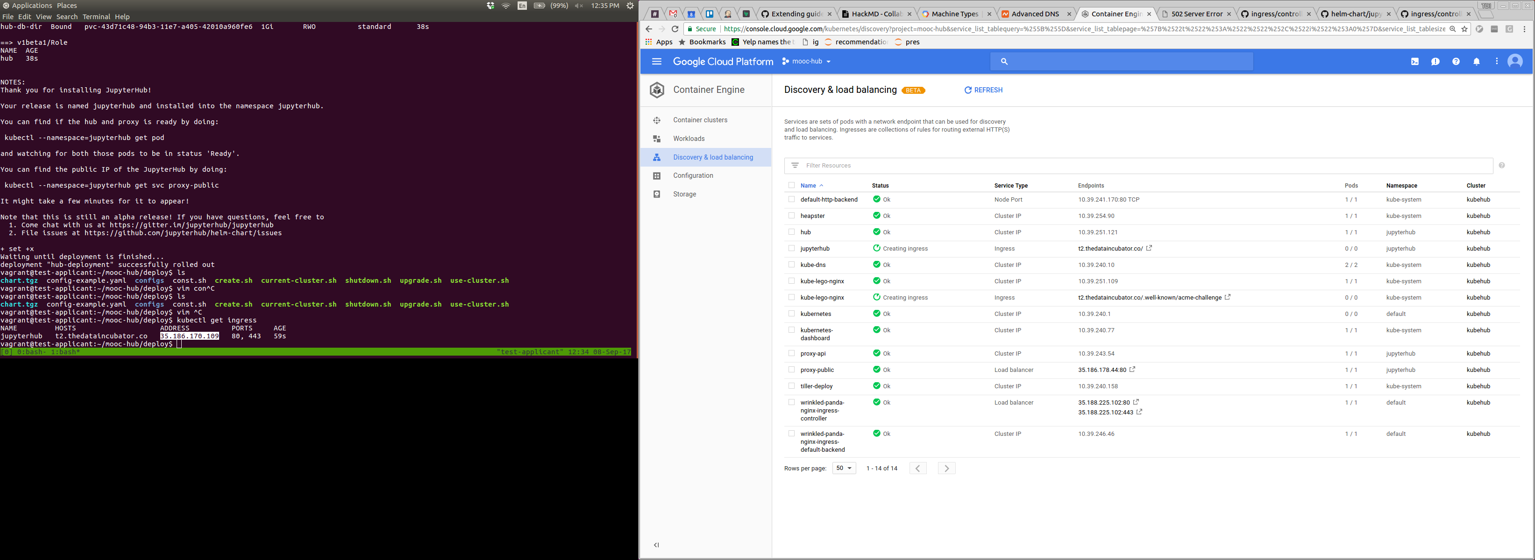Collapse the sidebar with bottom chevron icon
The width and height of the screenshot is (1535, 560).
(x=657, y=545)
